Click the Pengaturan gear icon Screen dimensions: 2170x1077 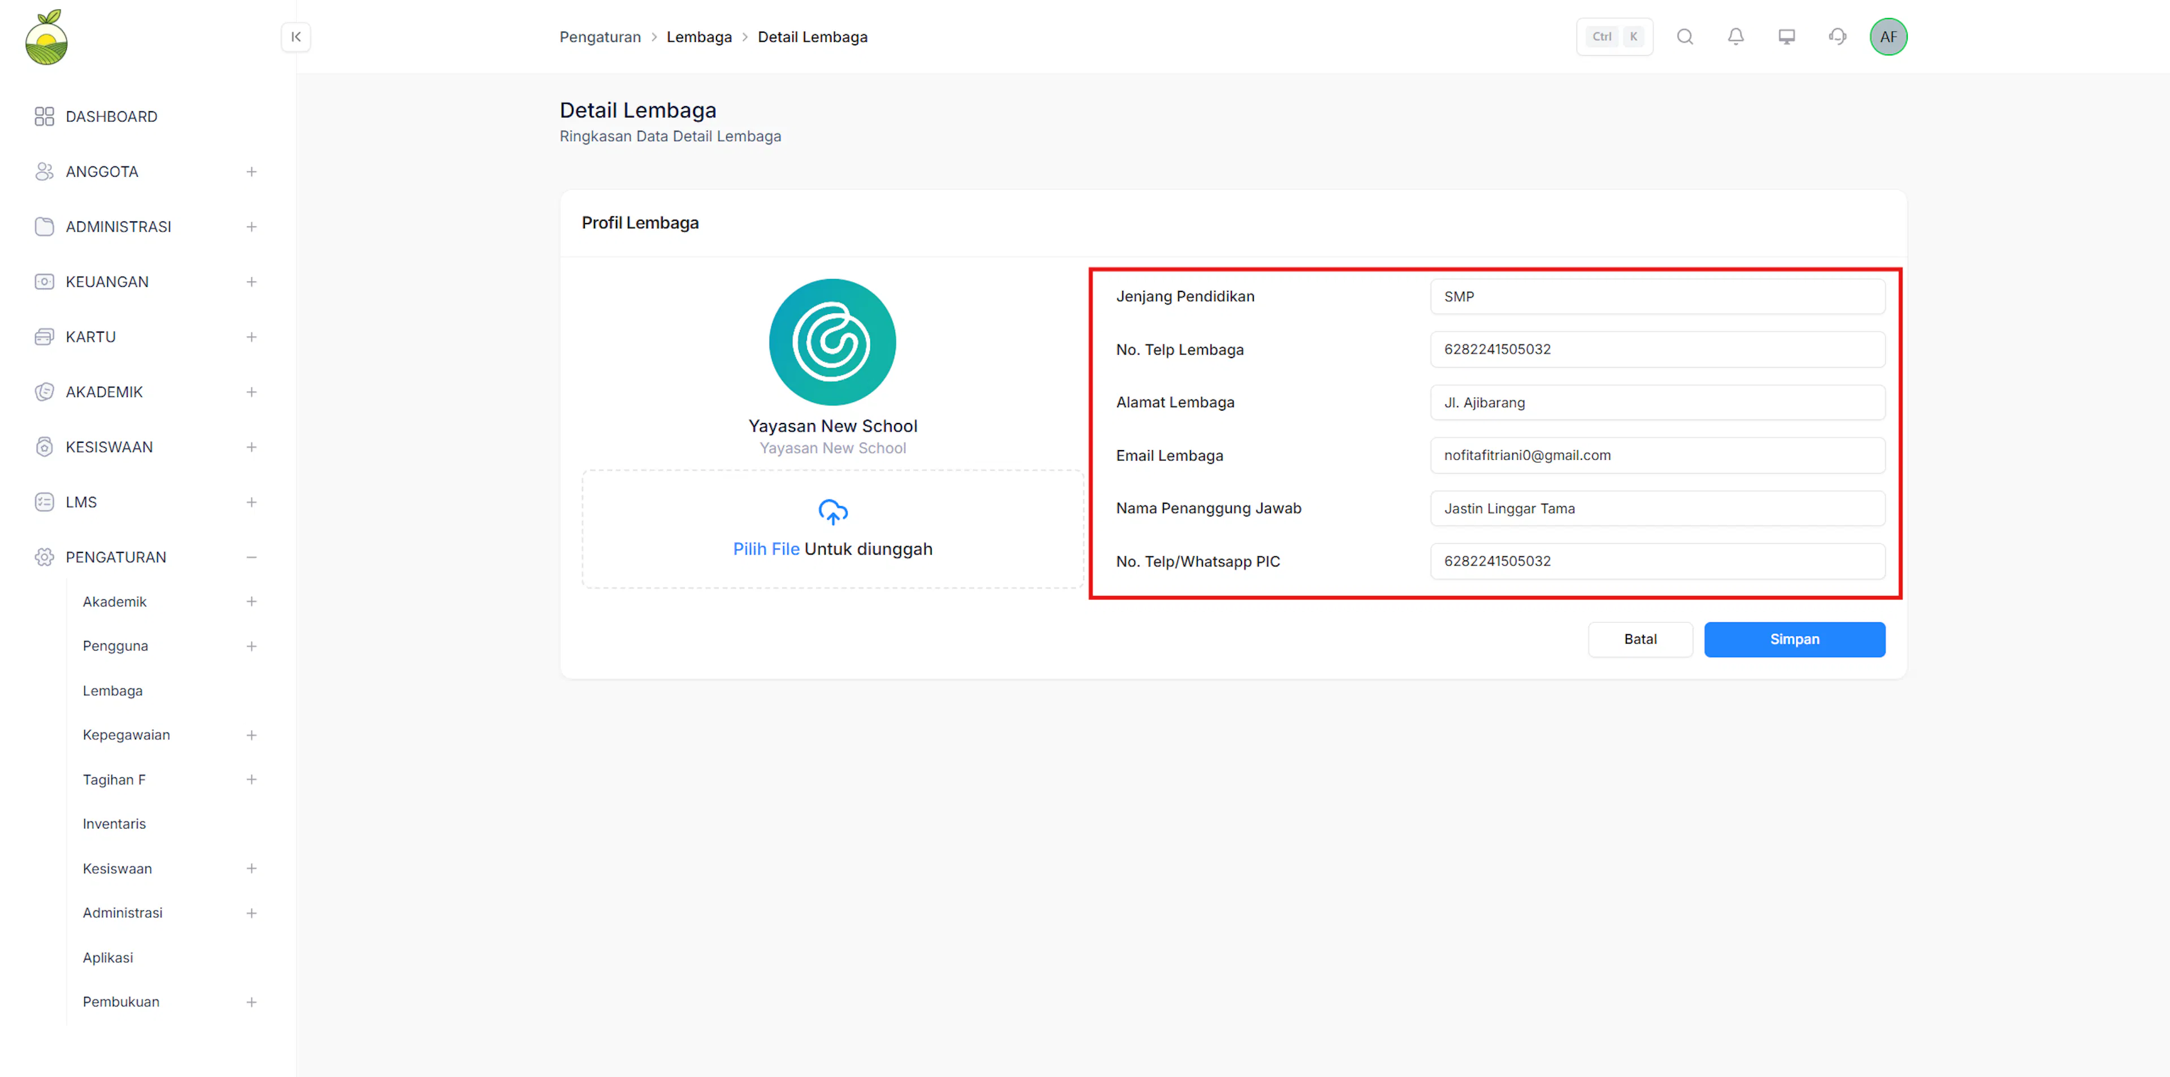coord(45,557)
